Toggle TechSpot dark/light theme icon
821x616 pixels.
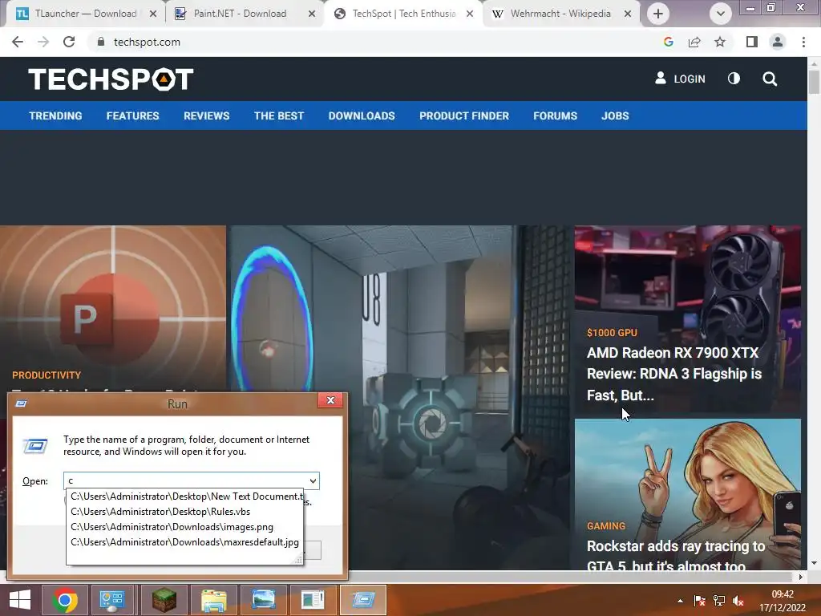pos(734,79)
